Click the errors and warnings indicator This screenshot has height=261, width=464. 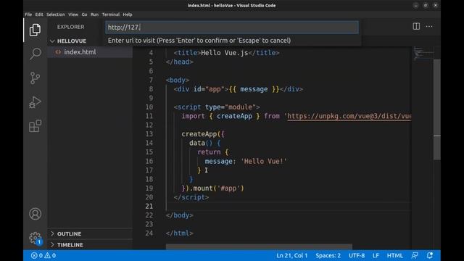[x=43, y=255]
